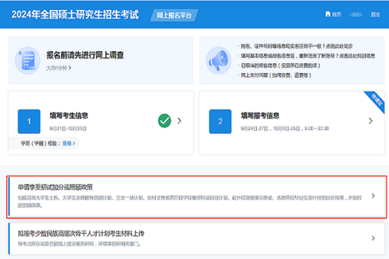
Task: Expand the 填写考生信息 chevron arrow
Action: [x=179, y=121]
